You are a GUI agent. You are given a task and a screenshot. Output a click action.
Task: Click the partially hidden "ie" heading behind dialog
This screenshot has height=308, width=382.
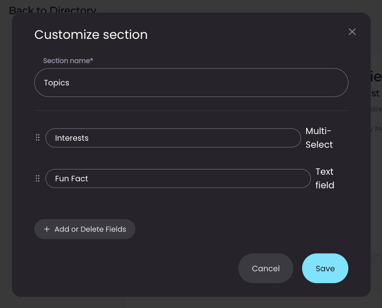[x=376, y=77]
